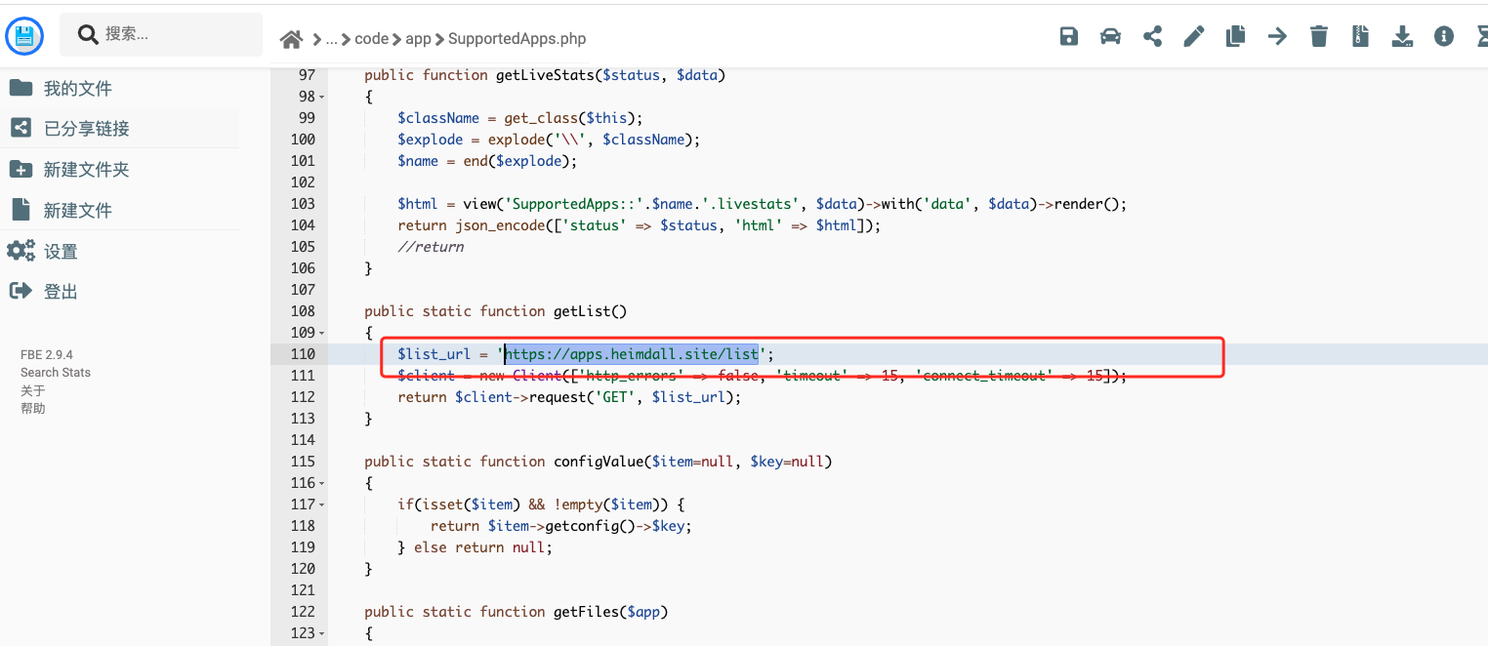1488x646 pixels.
Task: Fold the if block at line 117
Action: (x=322, y=505)
